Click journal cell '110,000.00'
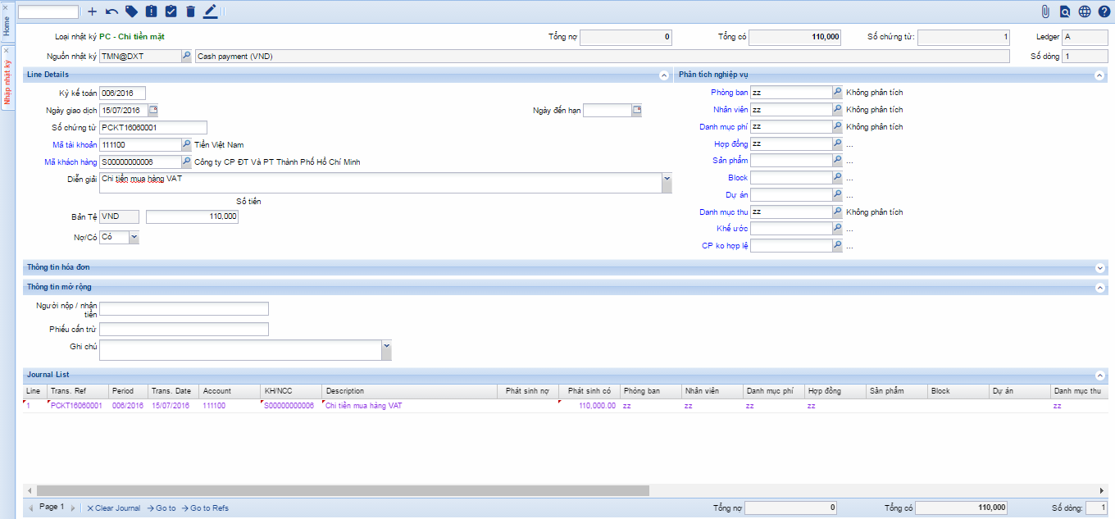Screen dimensions: 1115x519 590,406
